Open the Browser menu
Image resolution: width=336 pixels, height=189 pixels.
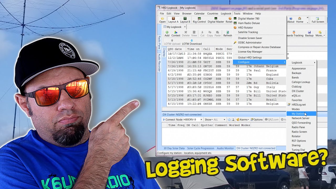coord(187,14)
